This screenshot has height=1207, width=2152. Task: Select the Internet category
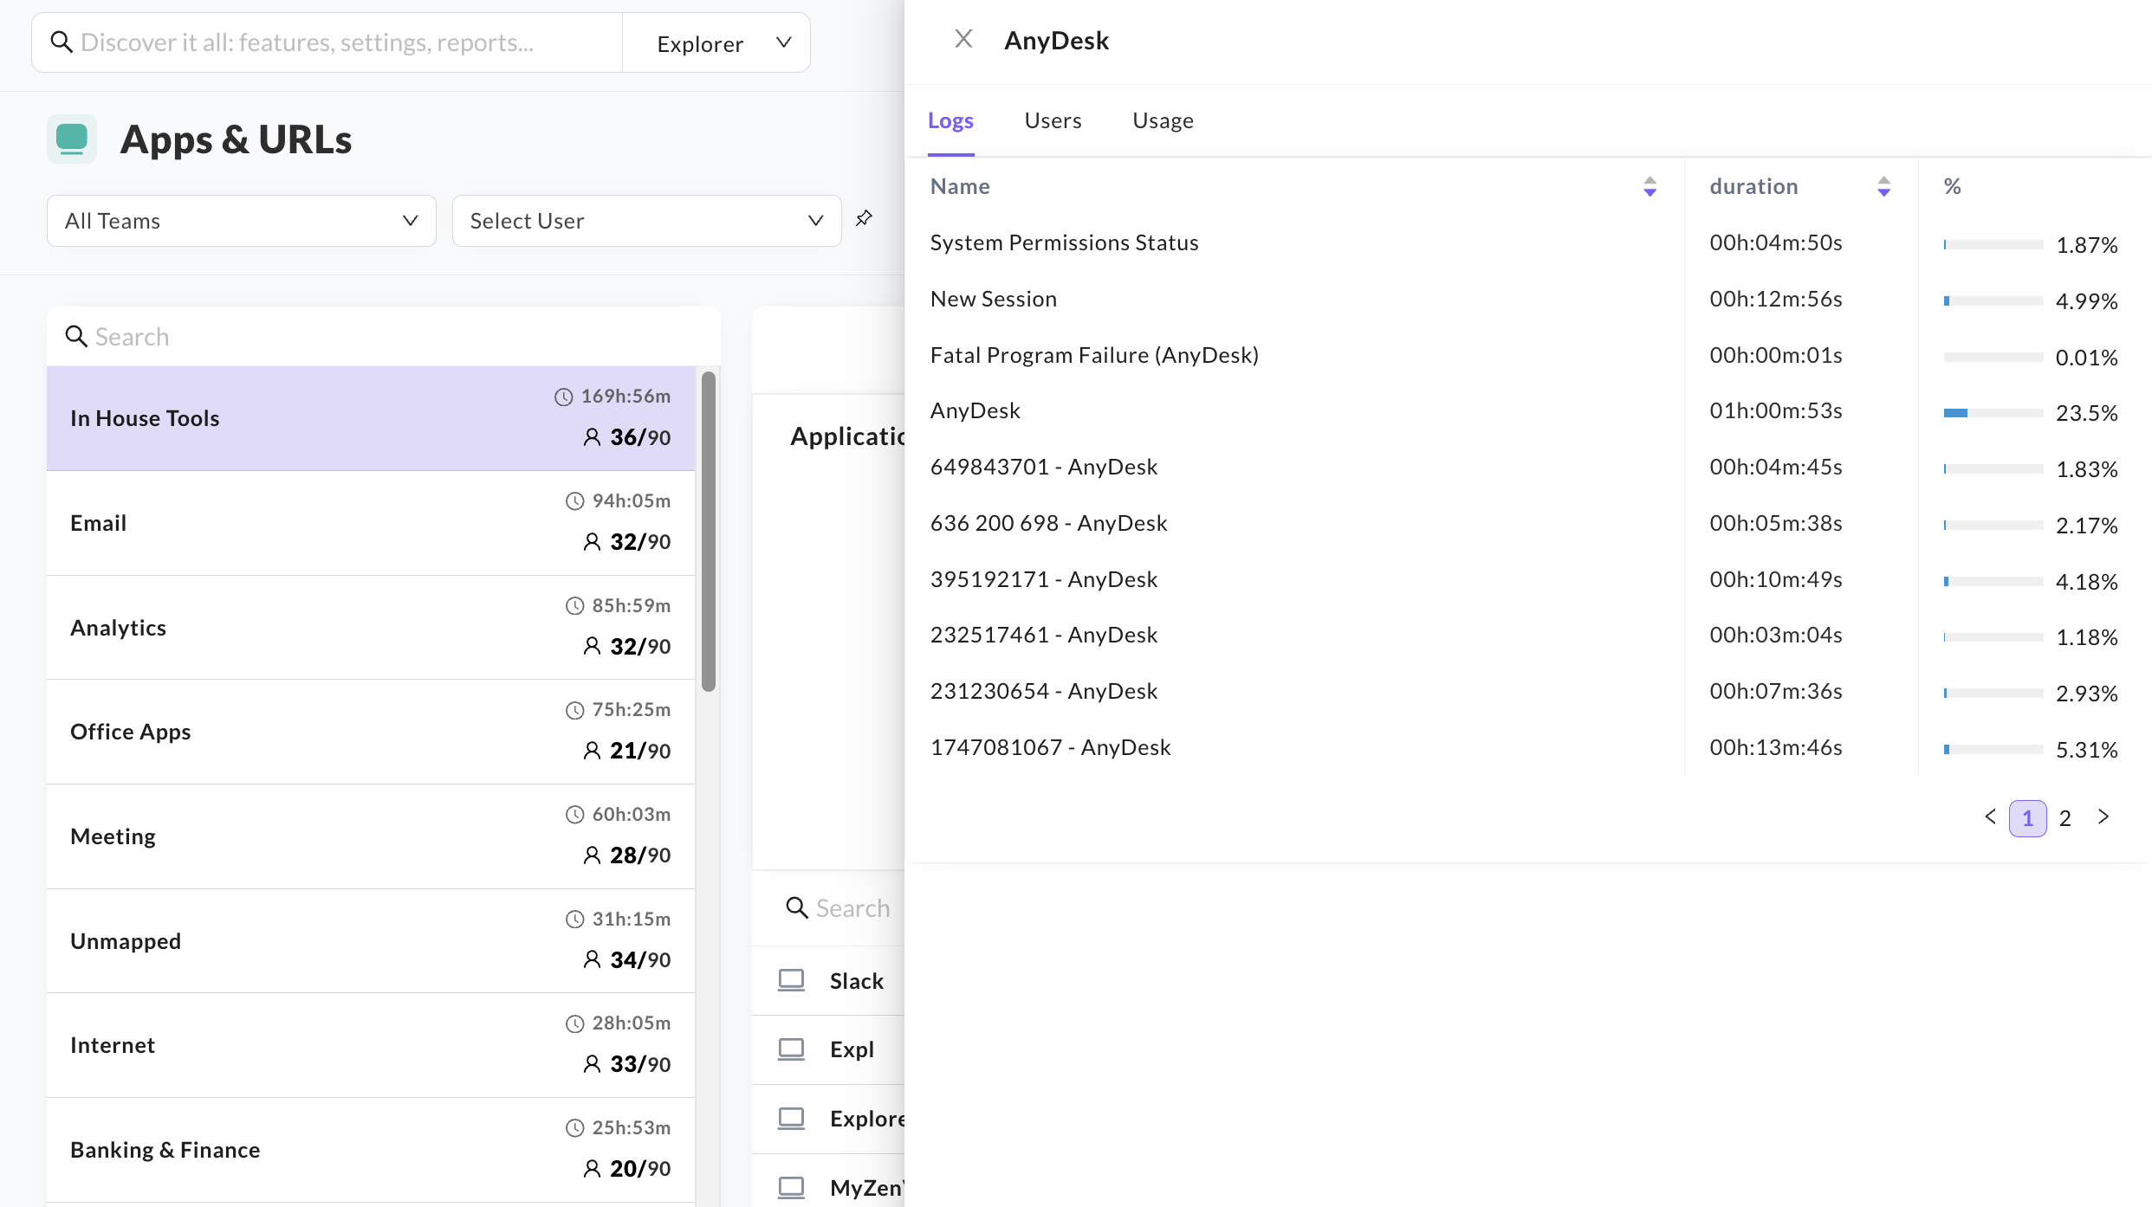(x=371, y=1045)
